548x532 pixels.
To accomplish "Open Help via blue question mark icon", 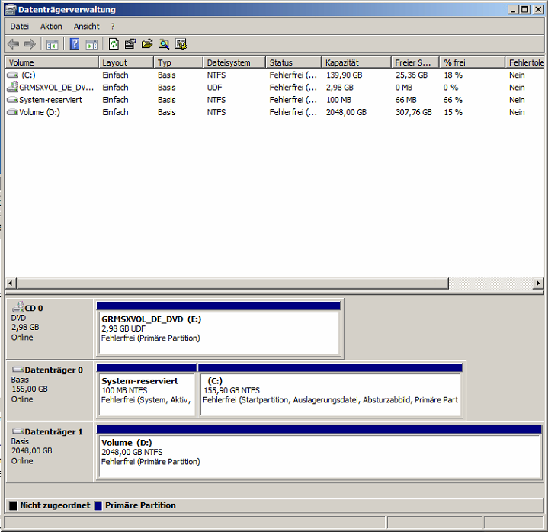I will click(75, 44).
